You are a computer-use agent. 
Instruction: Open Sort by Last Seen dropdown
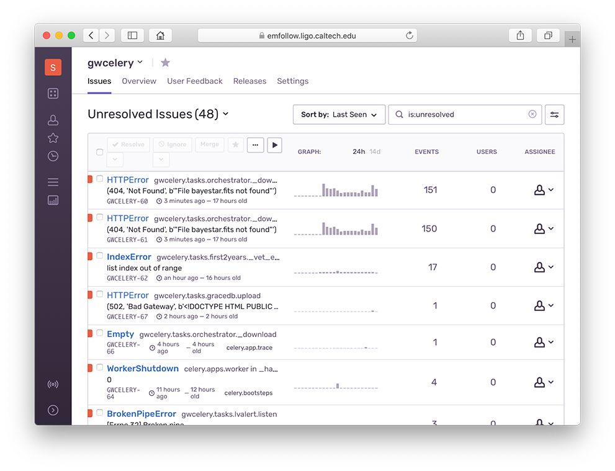pos(339,115)
